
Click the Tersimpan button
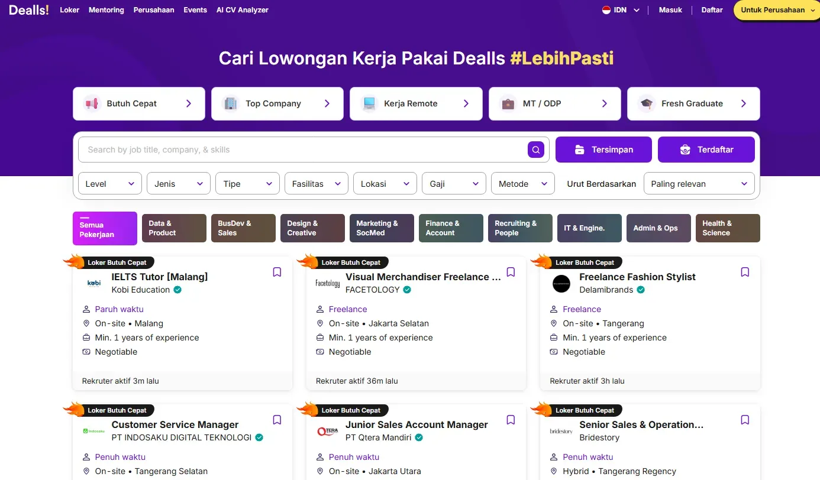(603, 150)
